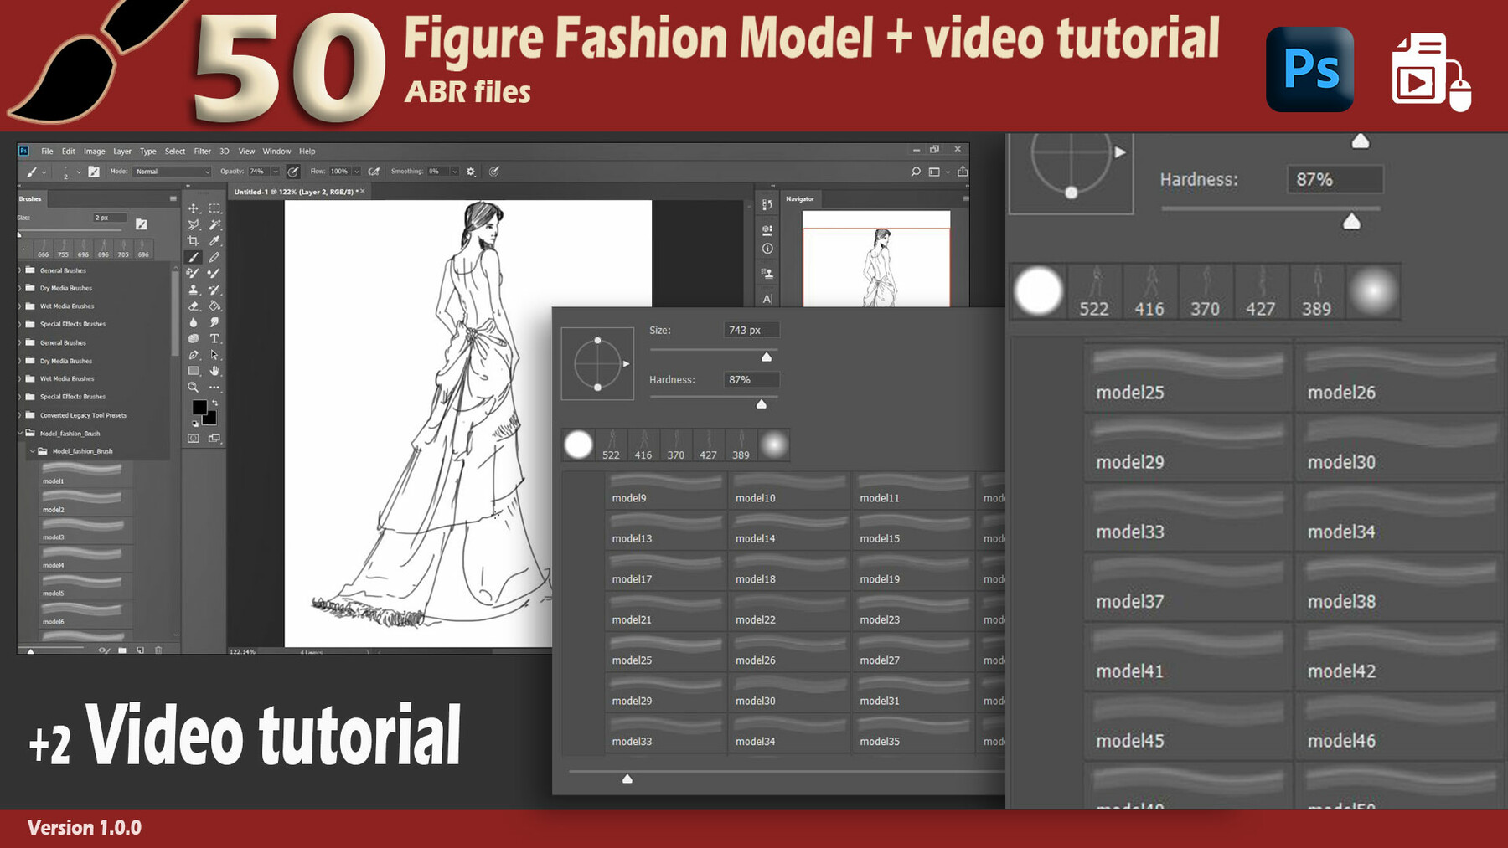Toggle pressure for opacity button

click(293, 172)
